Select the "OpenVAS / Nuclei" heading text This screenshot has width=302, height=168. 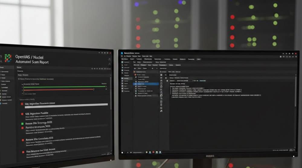29,57
